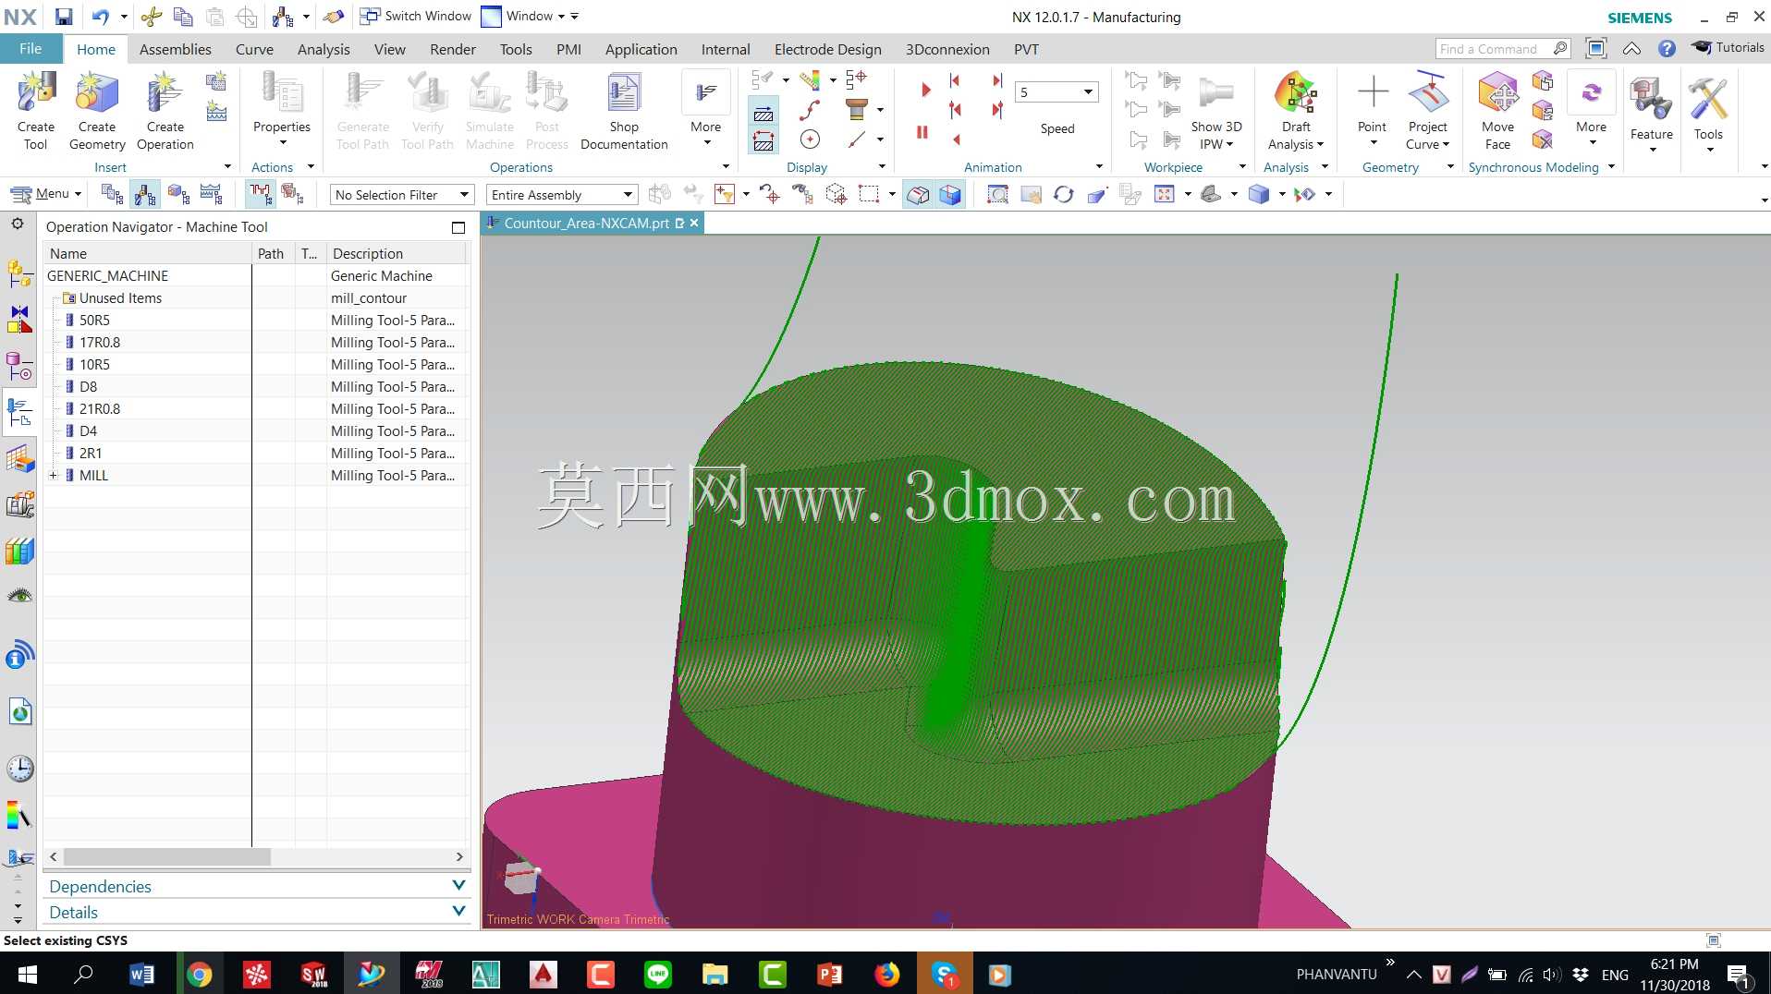
Task: Open the Entire Assembly scope dropdown
Action: click(x=562, y=195)
